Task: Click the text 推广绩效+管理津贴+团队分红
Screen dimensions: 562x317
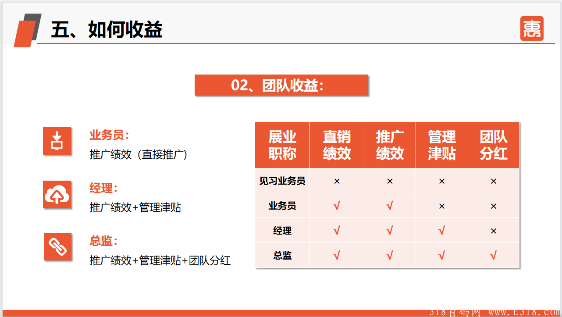Action: [160, 260]
